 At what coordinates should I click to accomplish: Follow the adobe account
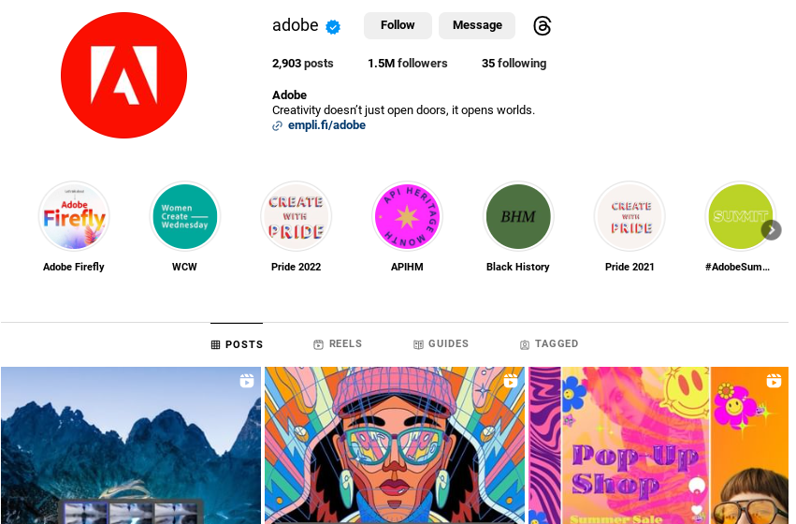click(x=398, y=25)
